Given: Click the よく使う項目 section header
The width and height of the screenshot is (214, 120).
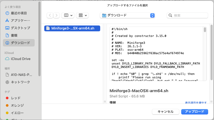Looking at the screenshot, I should pyautogui.click(x=13, y=7).
